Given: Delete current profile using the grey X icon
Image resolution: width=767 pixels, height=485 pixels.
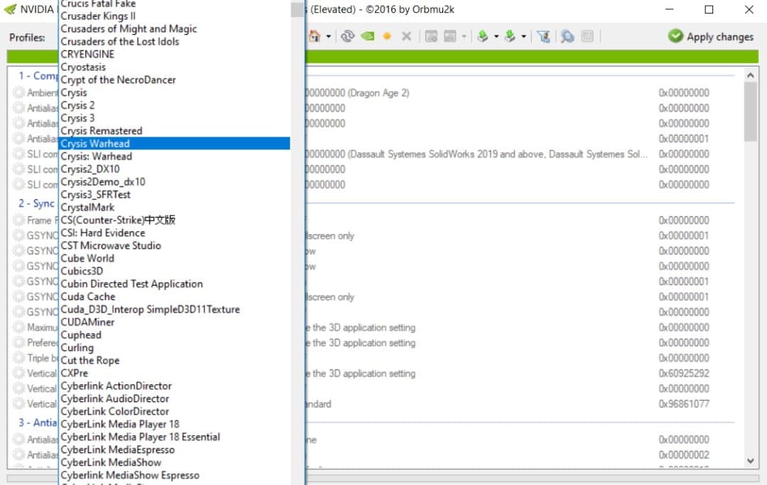Looking at the screenshot, I should pyautogui.click(x=406, y=36).
